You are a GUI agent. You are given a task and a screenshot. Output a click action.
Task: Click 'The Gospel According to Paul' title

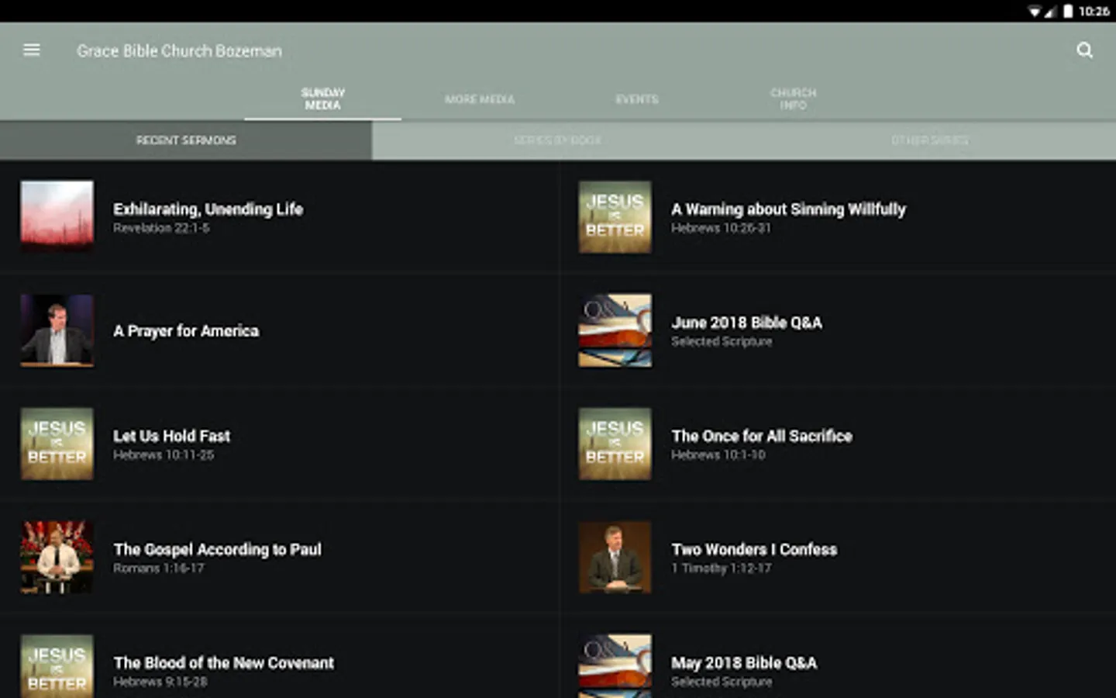pos(218,550)
